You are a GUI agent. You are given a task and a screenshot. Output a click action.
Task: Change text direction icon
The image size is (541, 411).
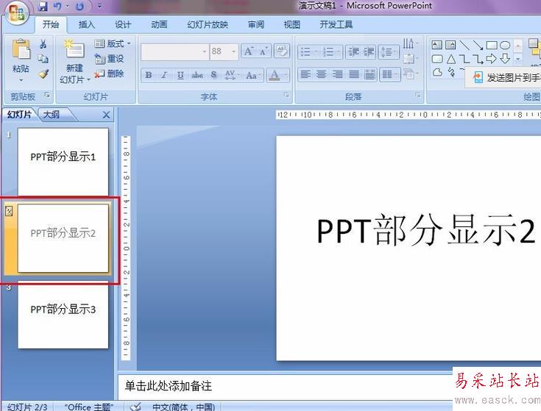coord(410,43)
